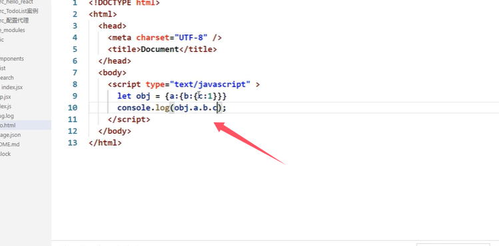Click line number 13 in the gutter
This screenshot has width=499, height=246.
(x=73, y=142)
